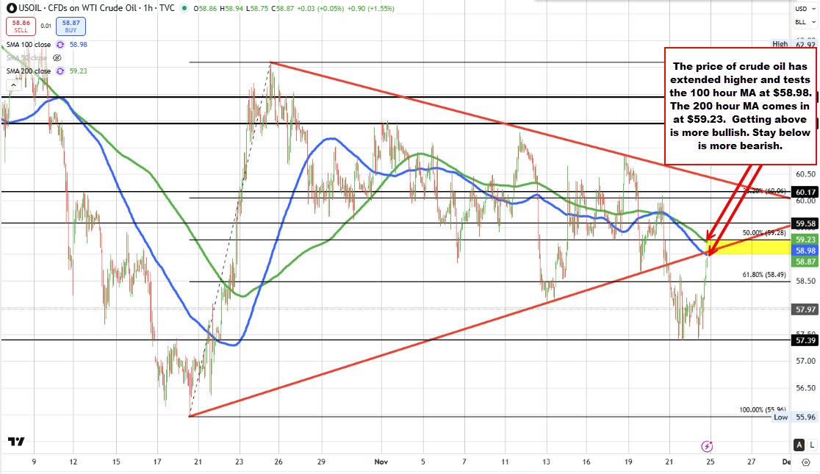Refresh the SMA 100 indicator via its sync icon
Screen dimensions: 820x474
(x=60, y=45)
